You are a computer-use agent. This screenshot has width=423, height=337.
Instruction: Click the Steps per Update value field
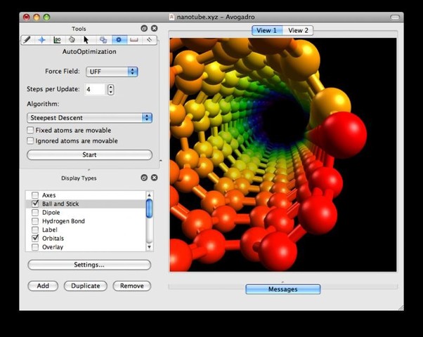(95, 89)
